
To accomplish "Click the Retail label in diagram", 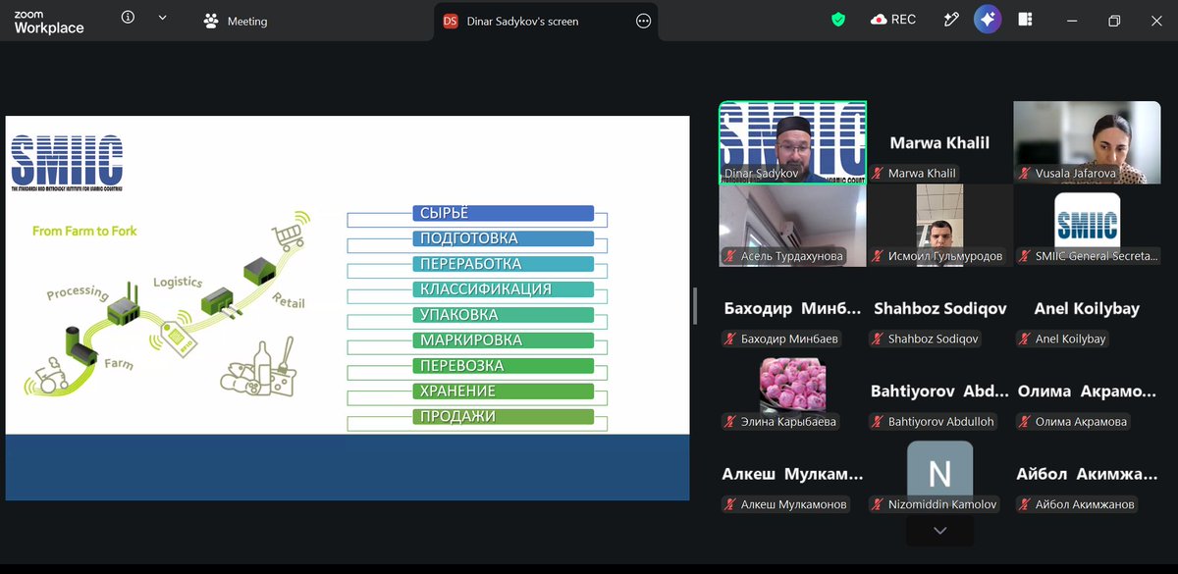I will point(289,300).
